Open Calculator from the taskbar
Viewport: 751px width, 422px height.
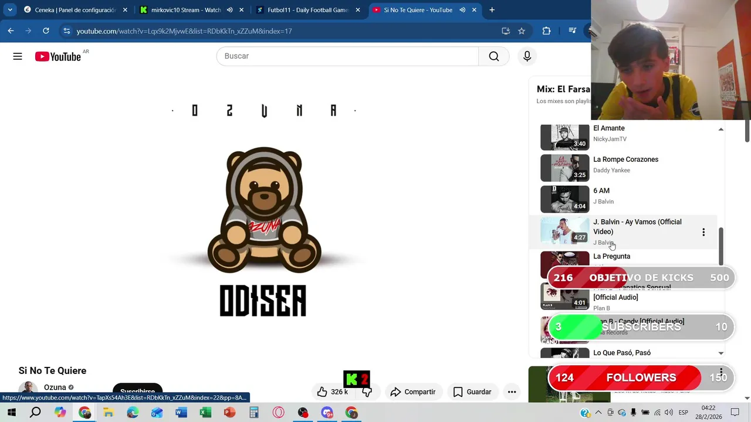click(254, 413)
